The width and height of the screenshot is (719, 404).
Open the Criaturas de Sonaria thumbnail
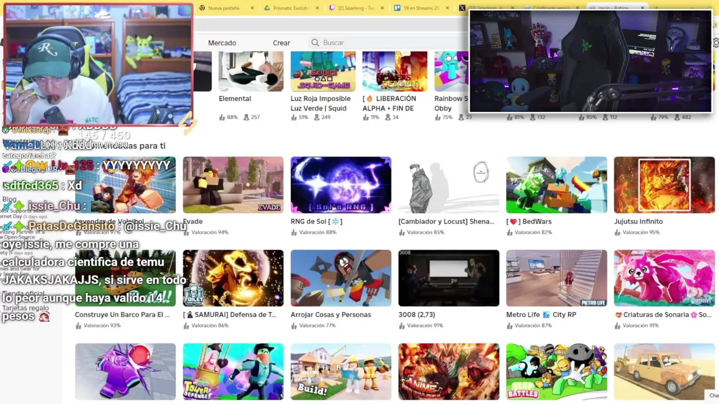[665, 278]
